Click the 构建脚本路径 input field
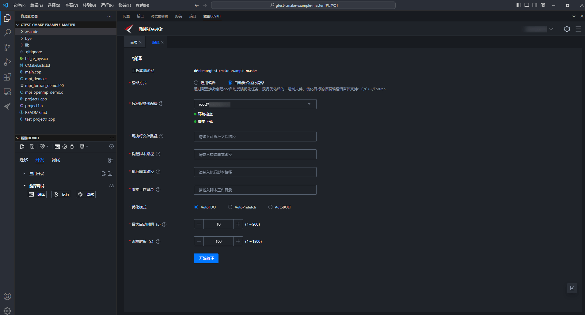 pos(255,154)
